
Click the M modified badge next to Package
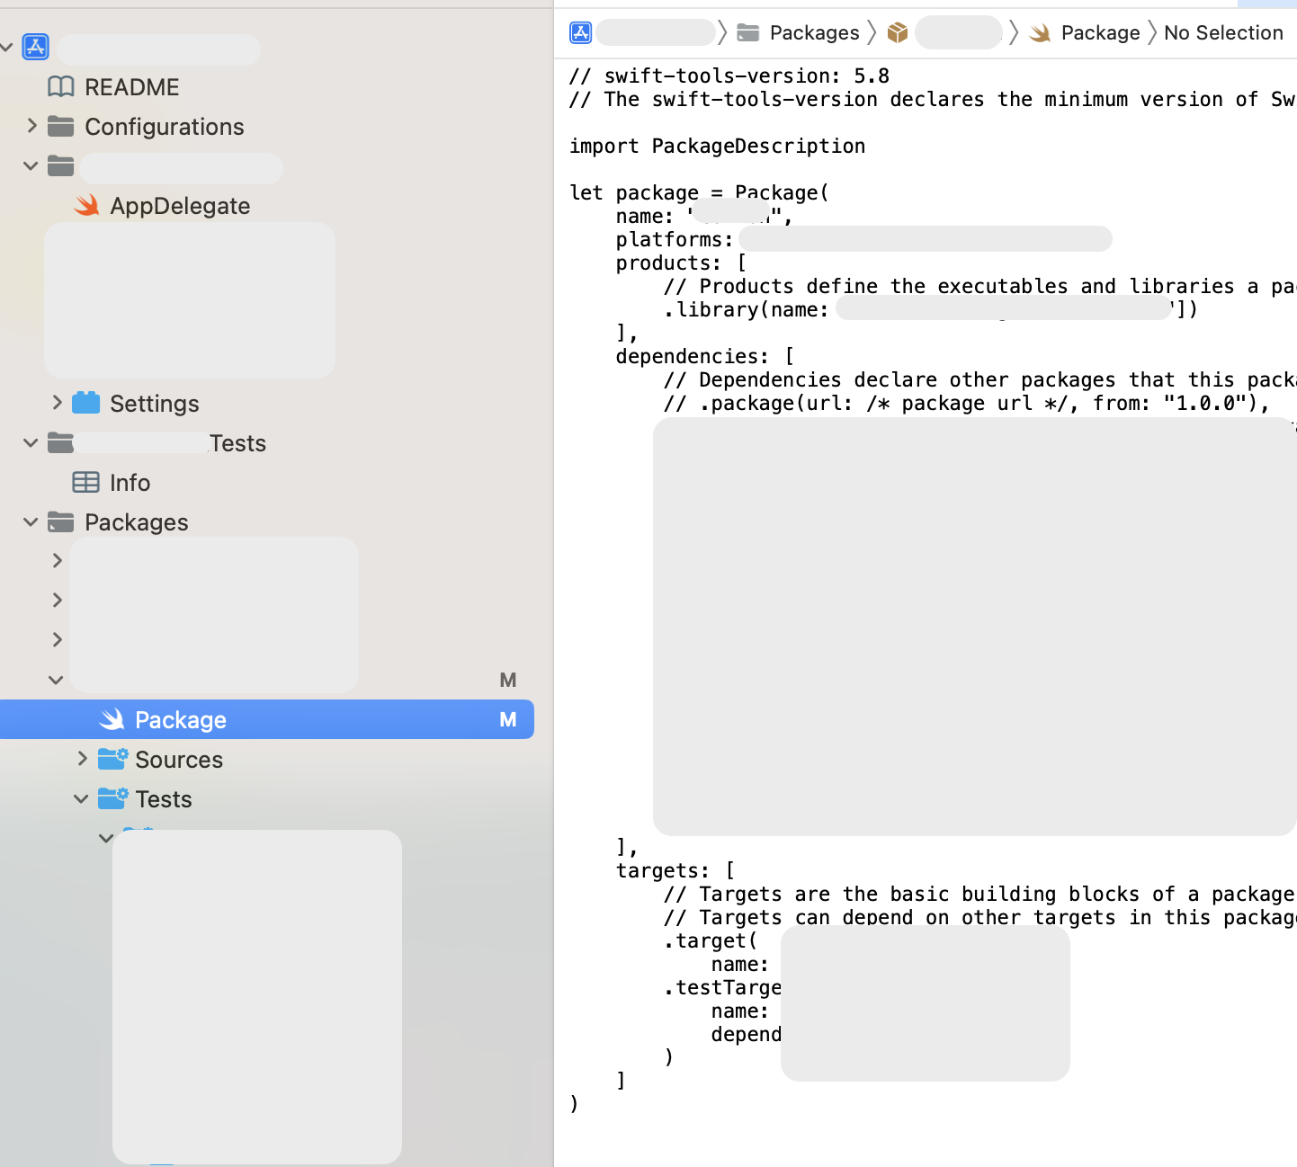tap(508, 719)
